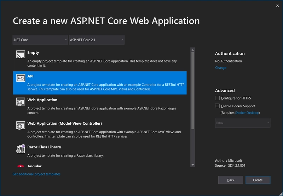Enable Configure for HTTPS checkbox
283x196 pixels.
pyautogui.click(x=217, y=98)
